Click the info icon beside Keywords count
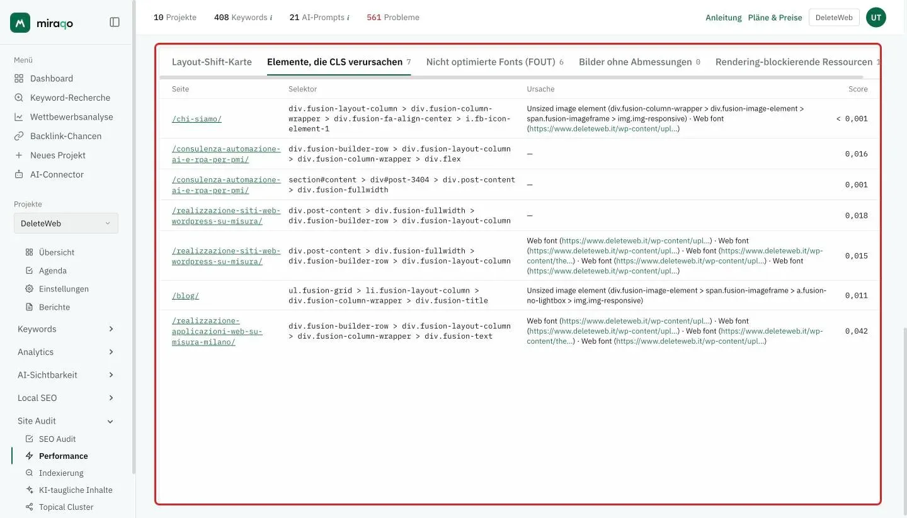The image size is (907, 518). 271,18
